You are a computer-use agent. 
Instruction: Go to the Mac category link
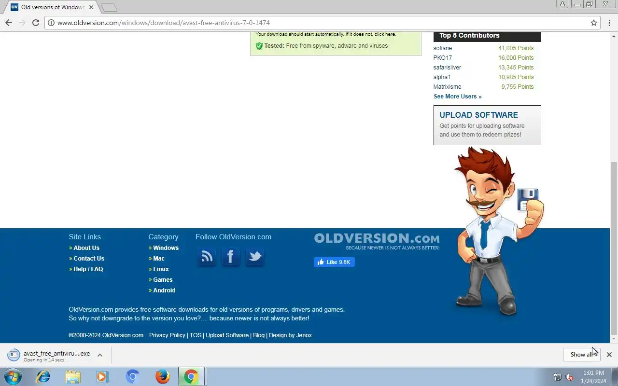159,259
